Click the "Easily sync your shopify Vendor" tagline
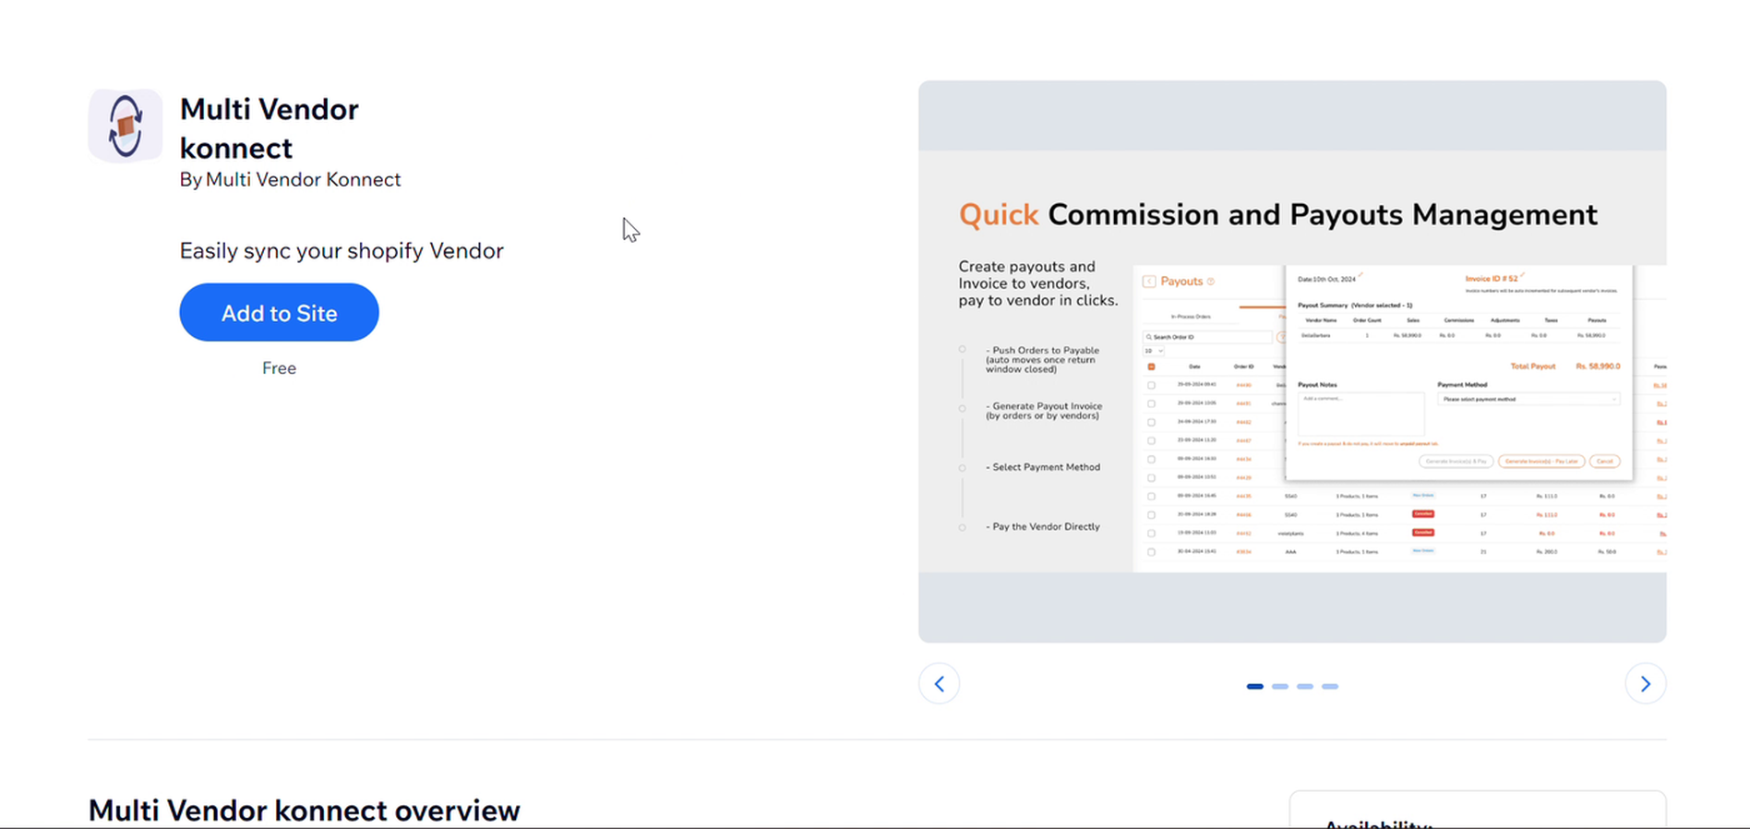The width and height of the screenshot is (1750, 829). point(342,251)
